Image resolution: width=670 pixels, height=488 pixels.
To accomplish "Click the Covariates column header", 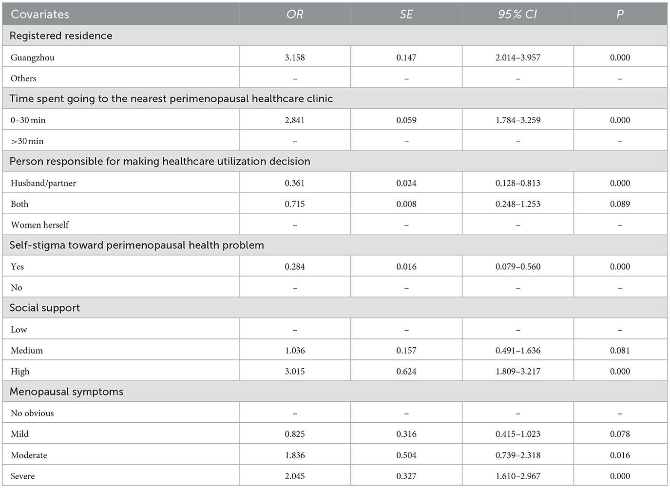I will tap(40, 15).
